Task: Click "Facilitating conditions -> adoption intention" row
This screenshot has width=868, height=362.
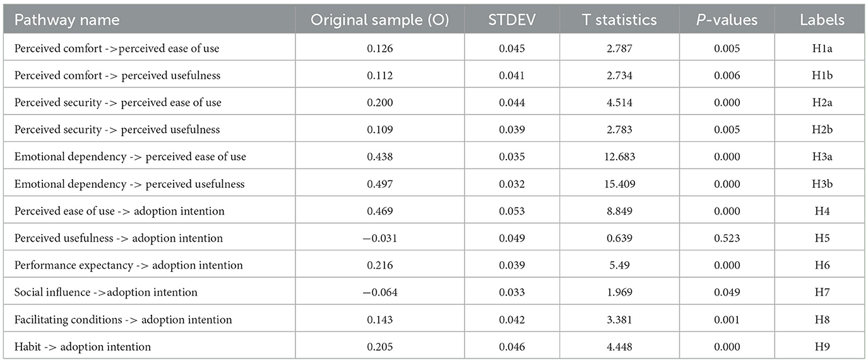Action: point(123,320)
